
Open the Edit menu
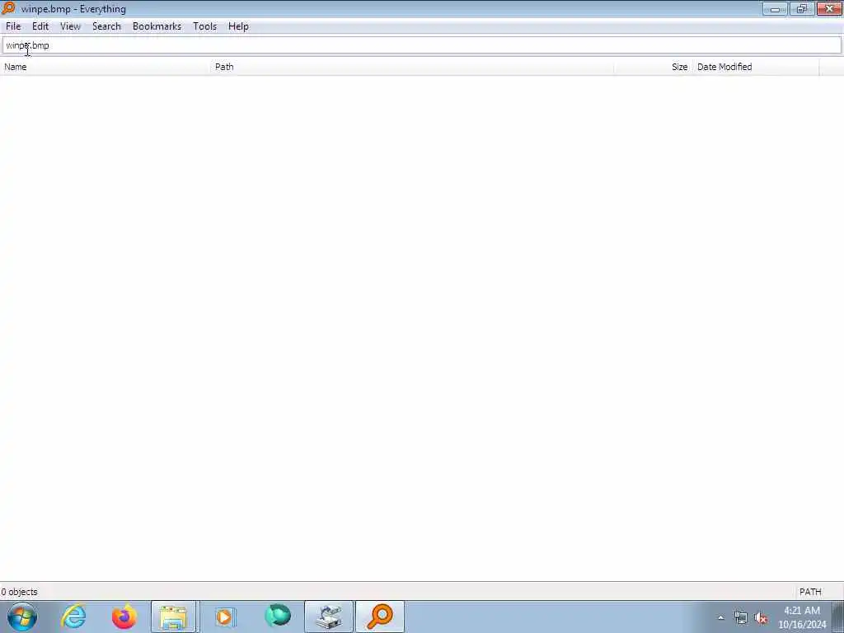pyautogui.click(x=40, y=26)
